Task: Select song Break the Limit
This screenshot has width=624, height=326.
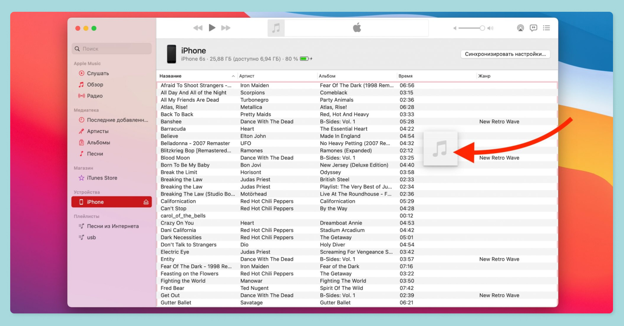Action: 179,172
